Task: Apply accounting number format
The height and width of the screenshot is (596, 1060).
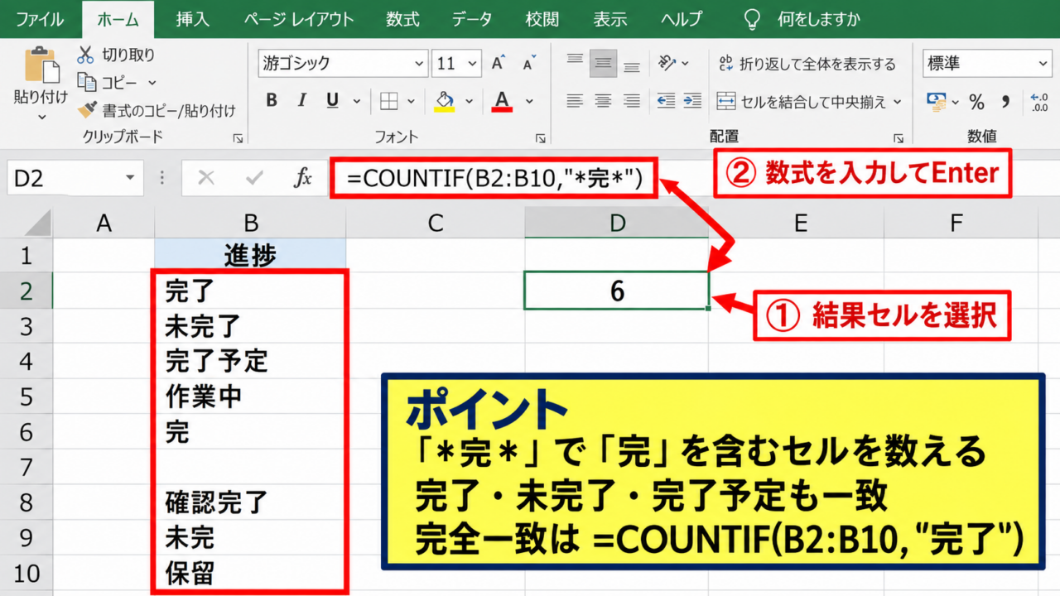Action: (x=937, y=101)
